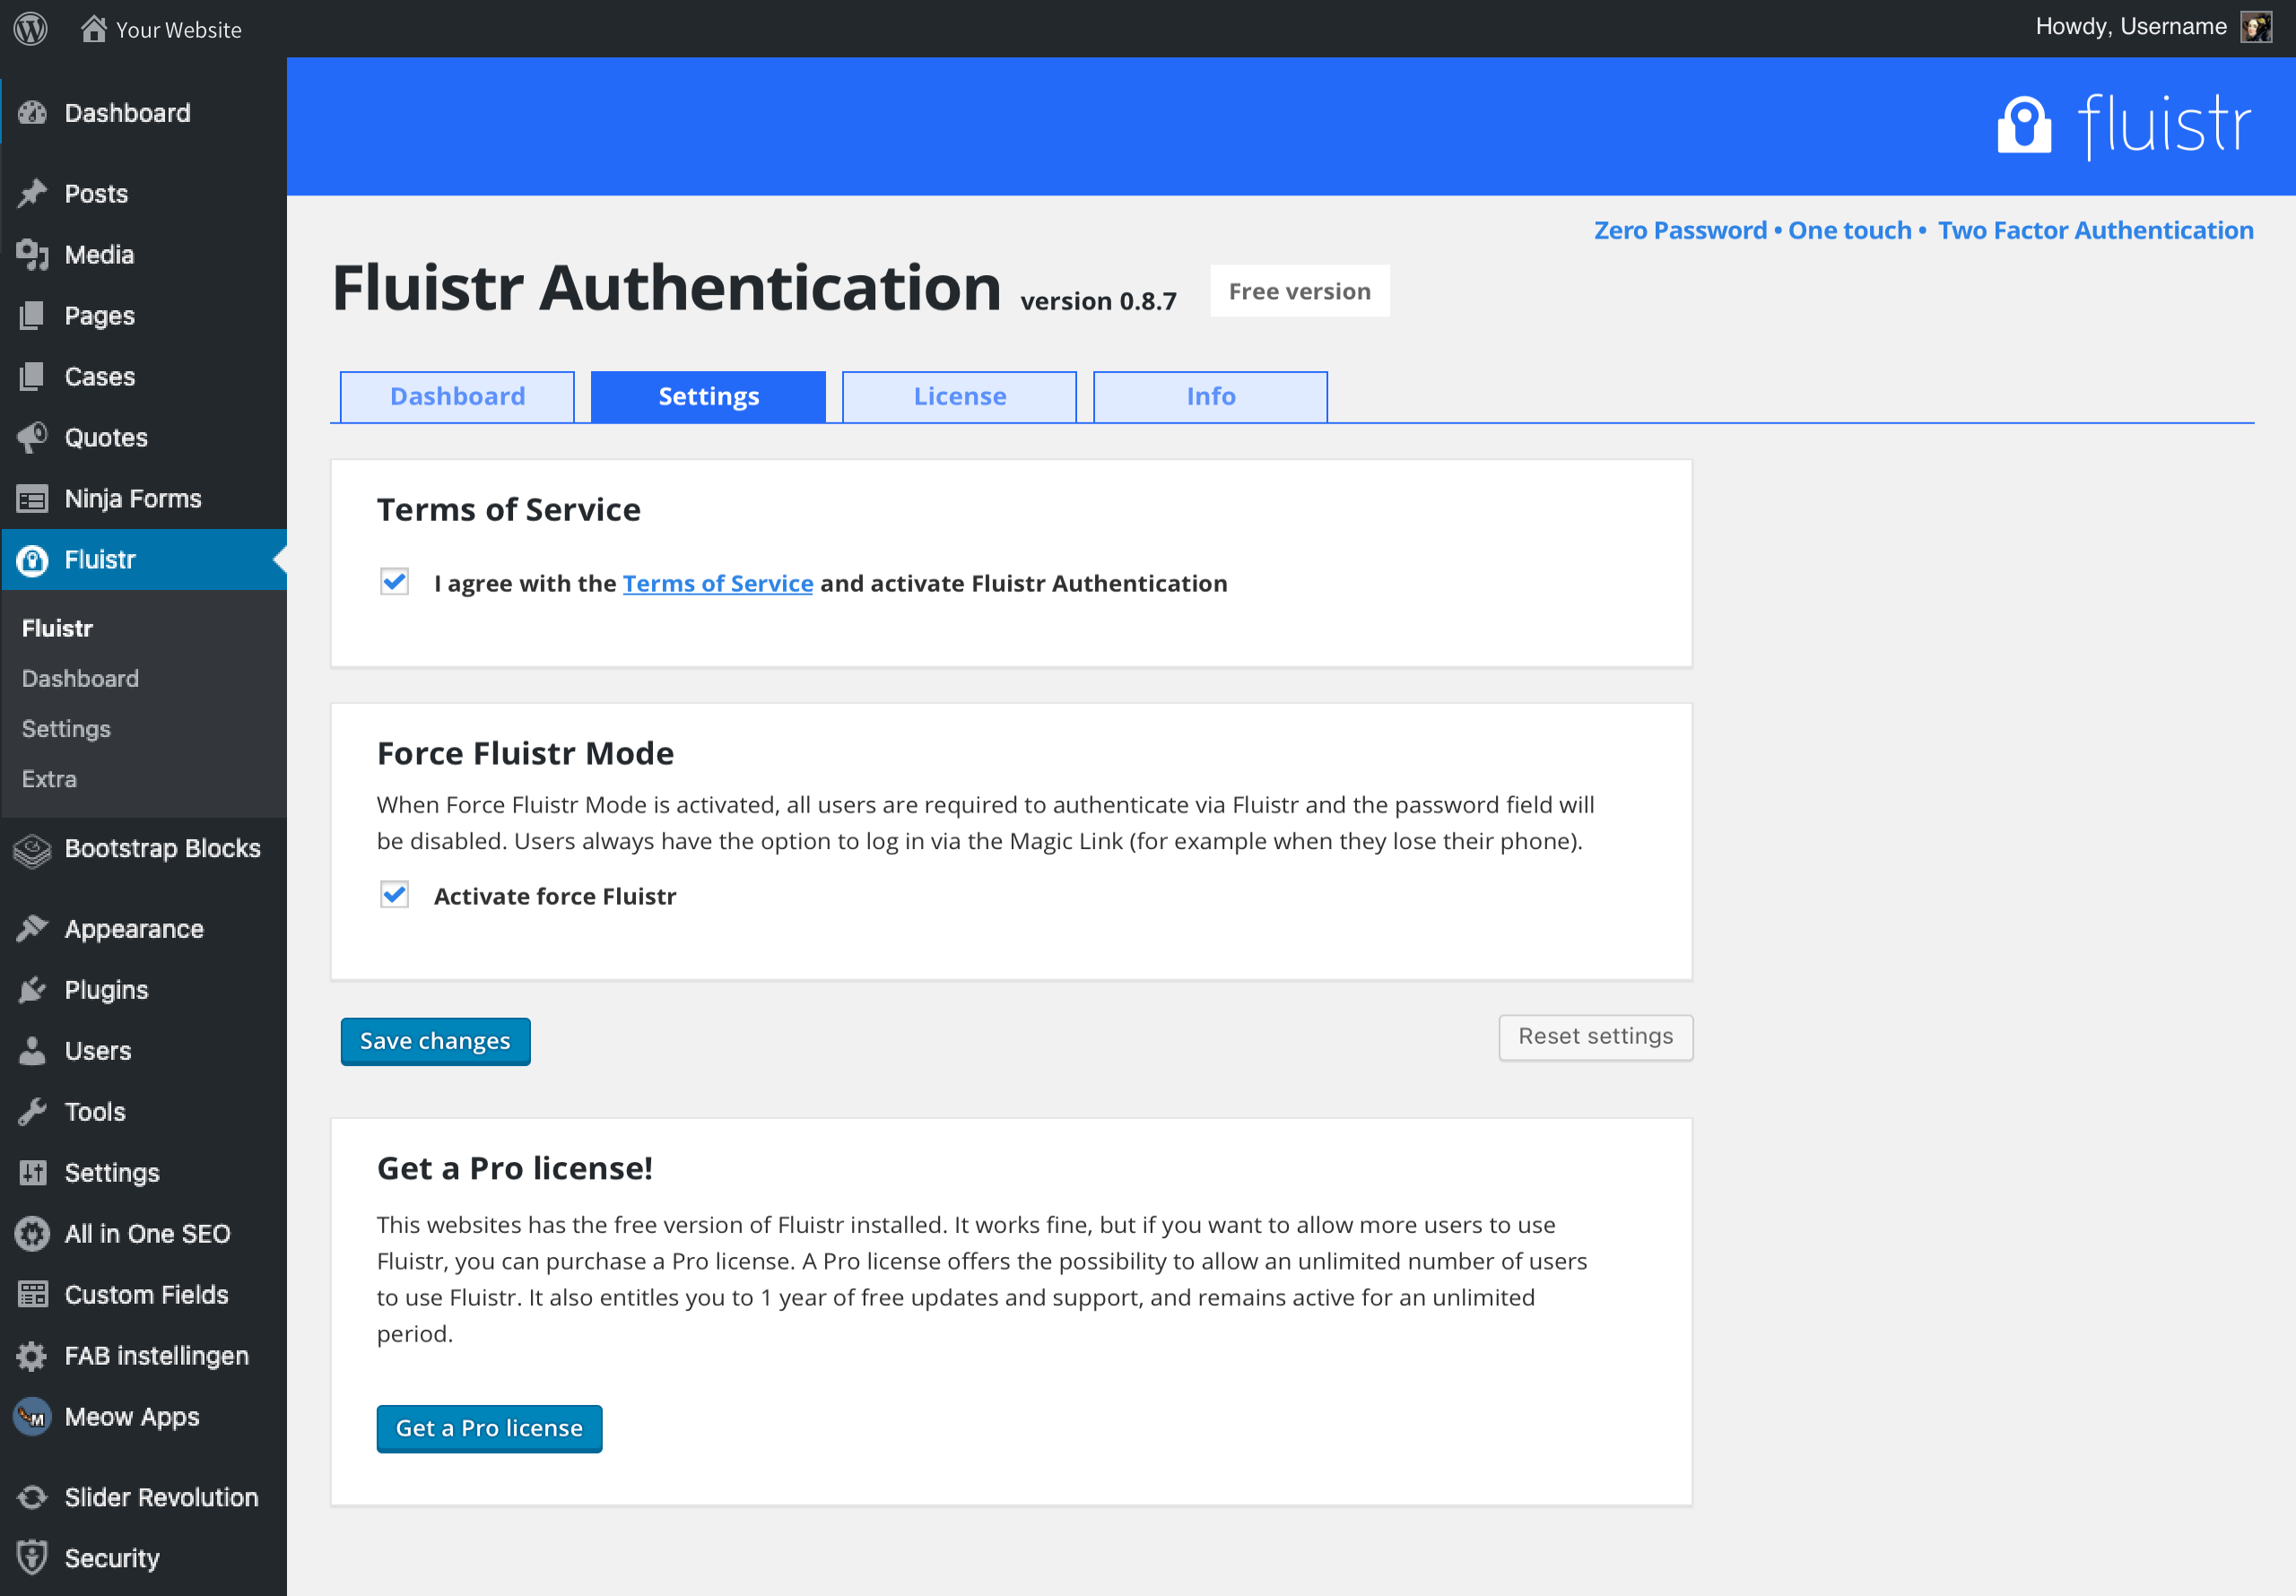This screenshot has width=2296, height=1596.
Task: Click the Tools wrench icon
Action: point(33,1113)
